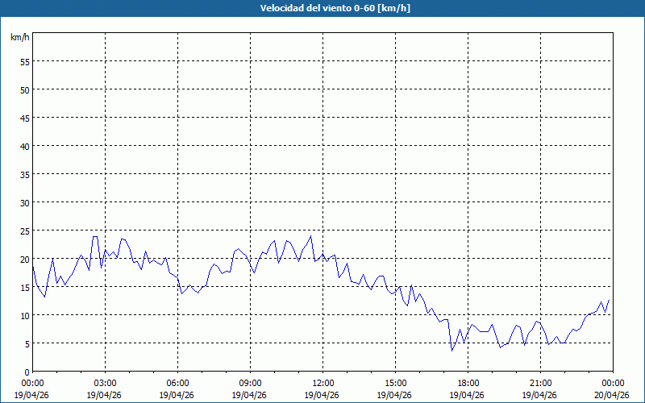
Task: Click the wind speed peak just before 03:00
Action: point(95,237)
